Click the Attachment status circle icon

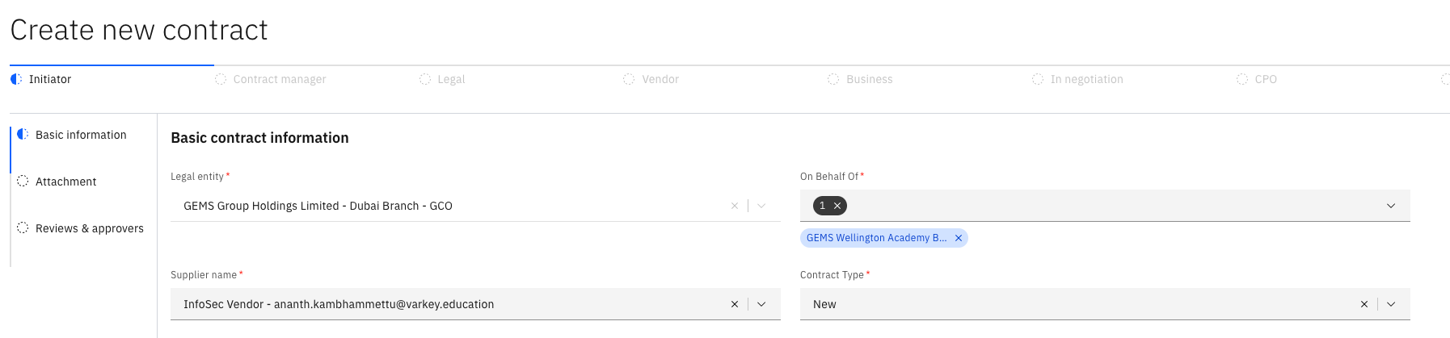(23, 181)
